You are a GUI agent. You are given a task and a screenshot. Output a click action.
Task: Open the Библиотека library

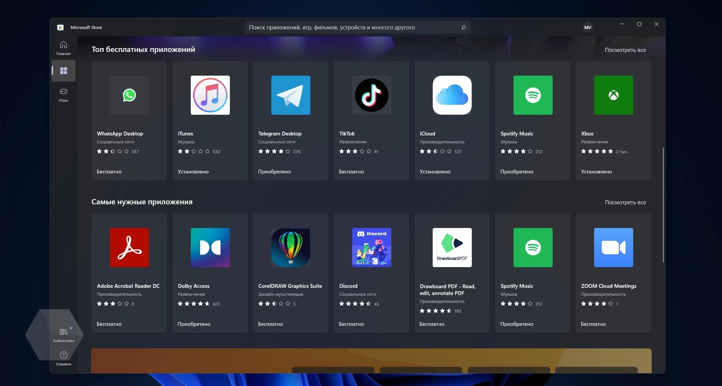point(64,335)
